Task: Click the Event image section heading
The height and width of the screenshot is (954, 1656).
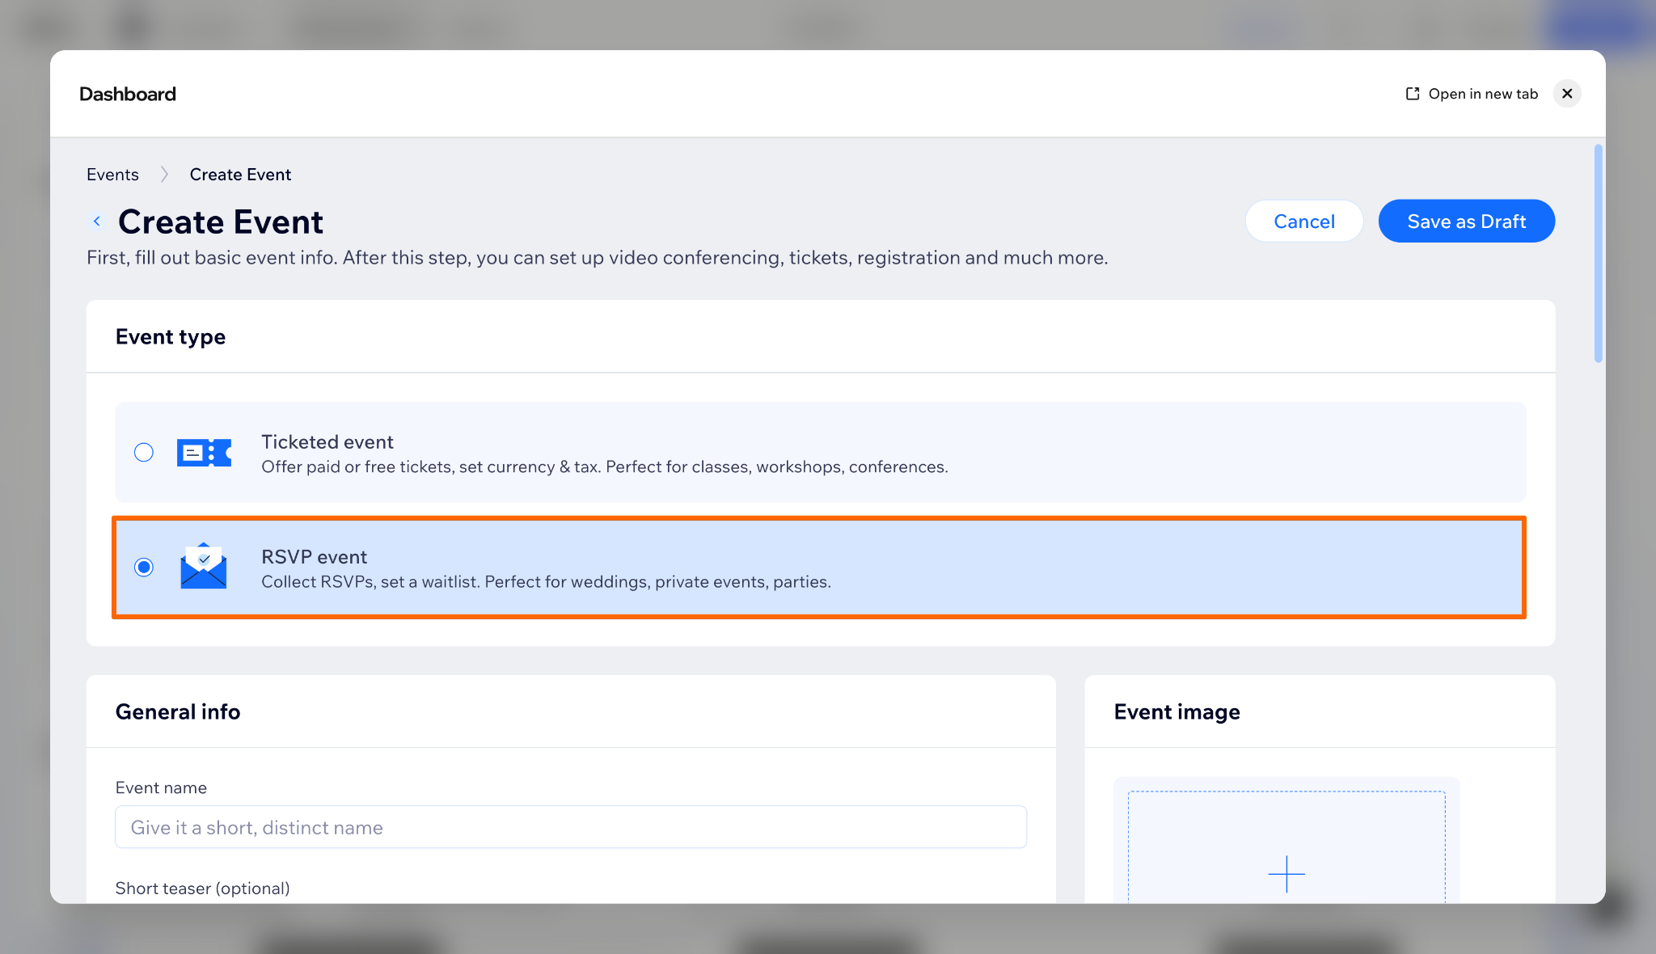Action: 1177,711
